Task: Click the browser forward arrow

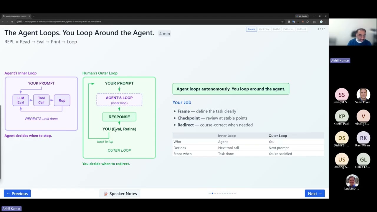Action: click(7, 21)
